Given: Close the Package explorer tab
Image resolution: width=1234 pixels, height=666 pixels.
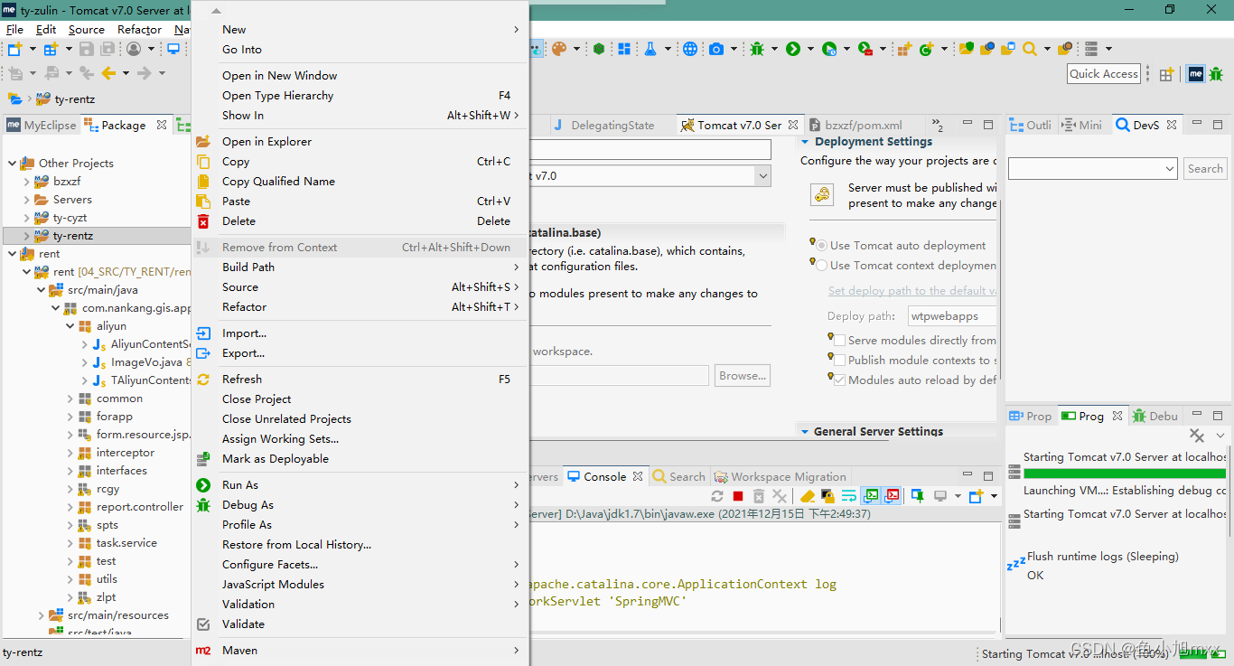Looking at the screenshot, I should tap(162, 125).
